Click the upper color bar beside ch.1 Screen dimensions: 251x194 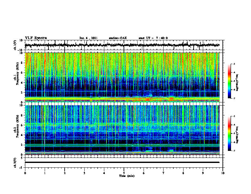pos(229,81)
